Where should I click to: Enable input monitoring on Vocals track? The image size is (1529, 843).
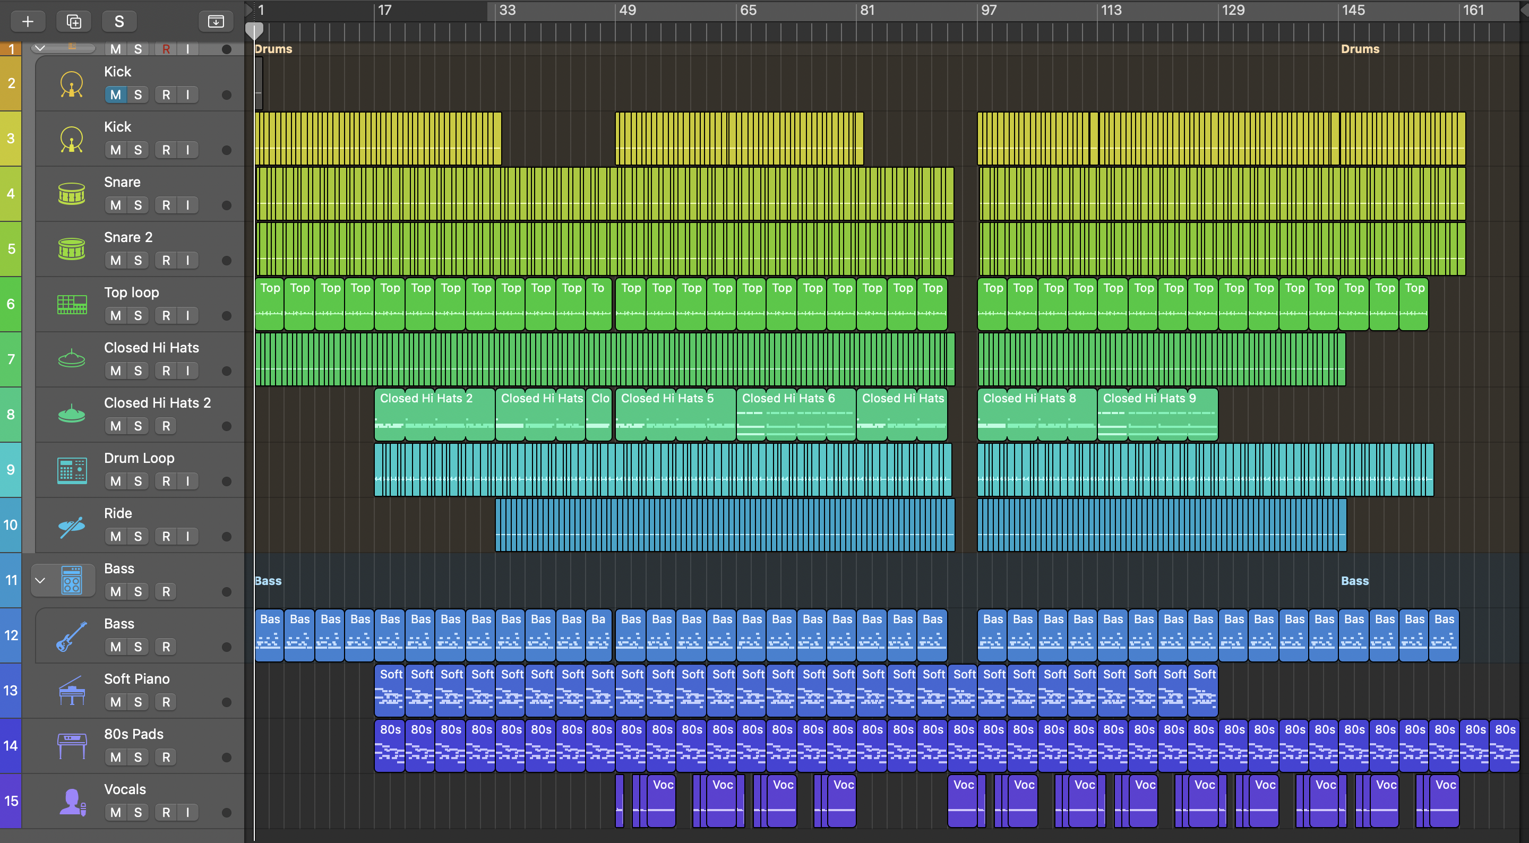(187, 813)
